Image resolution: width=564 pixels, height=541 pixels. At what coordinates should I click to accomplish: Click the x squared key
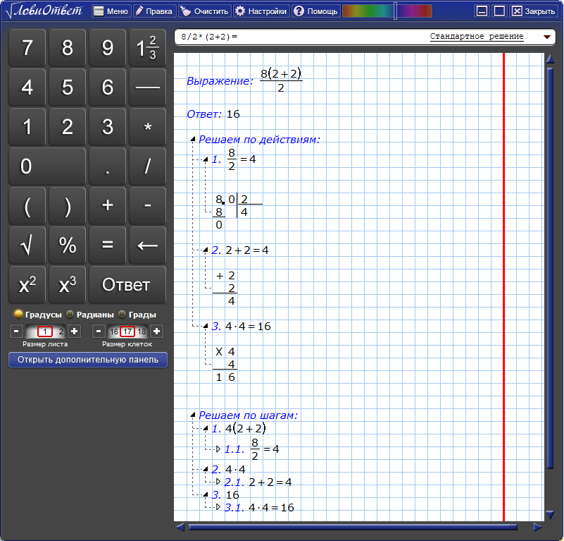(x=27, y=284)
